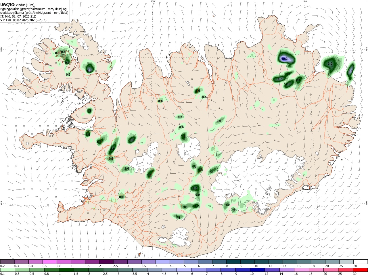Click the 20W longitude label
The image size is (368, 276).
(x=153, y=1)
